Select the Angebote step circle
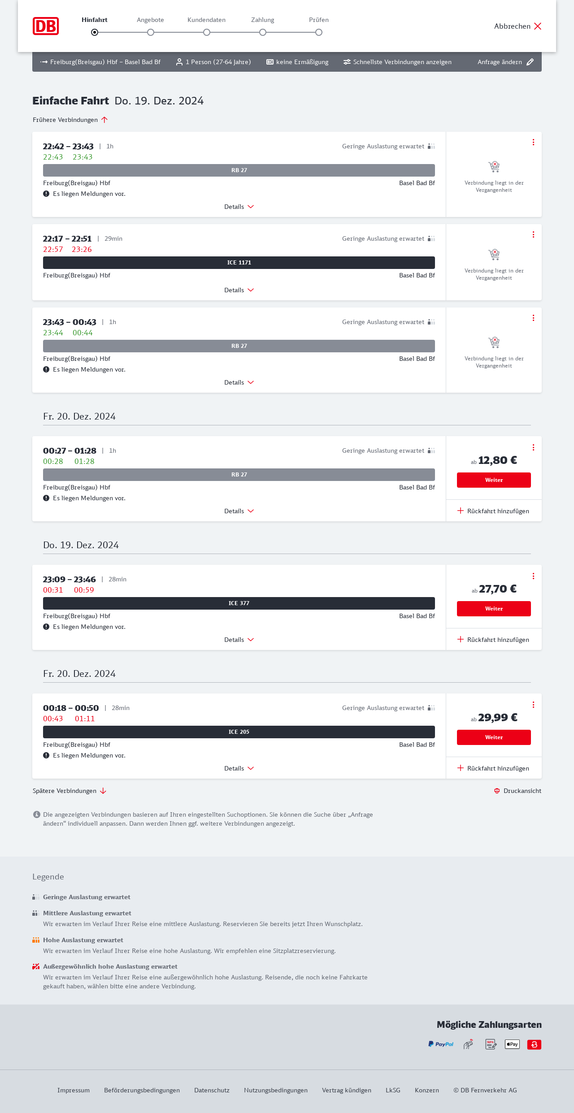Viewport: 574px width, 1113px height. pyautogui.click(x=151, y=32)
